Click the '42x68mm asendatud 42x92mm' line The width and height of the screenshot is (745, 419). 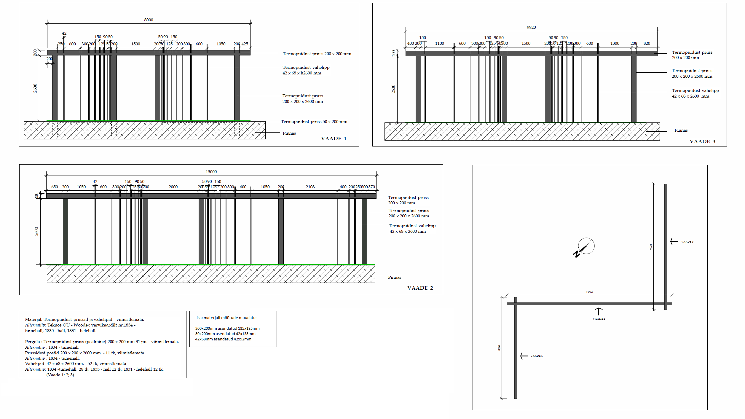pos(223,339)
